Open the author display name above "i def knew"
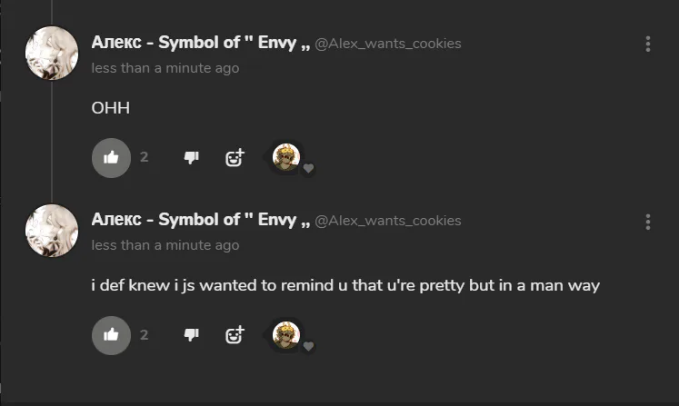Image resolution: width=679 pixels, height=406 pixels. (x=200, y=220)
